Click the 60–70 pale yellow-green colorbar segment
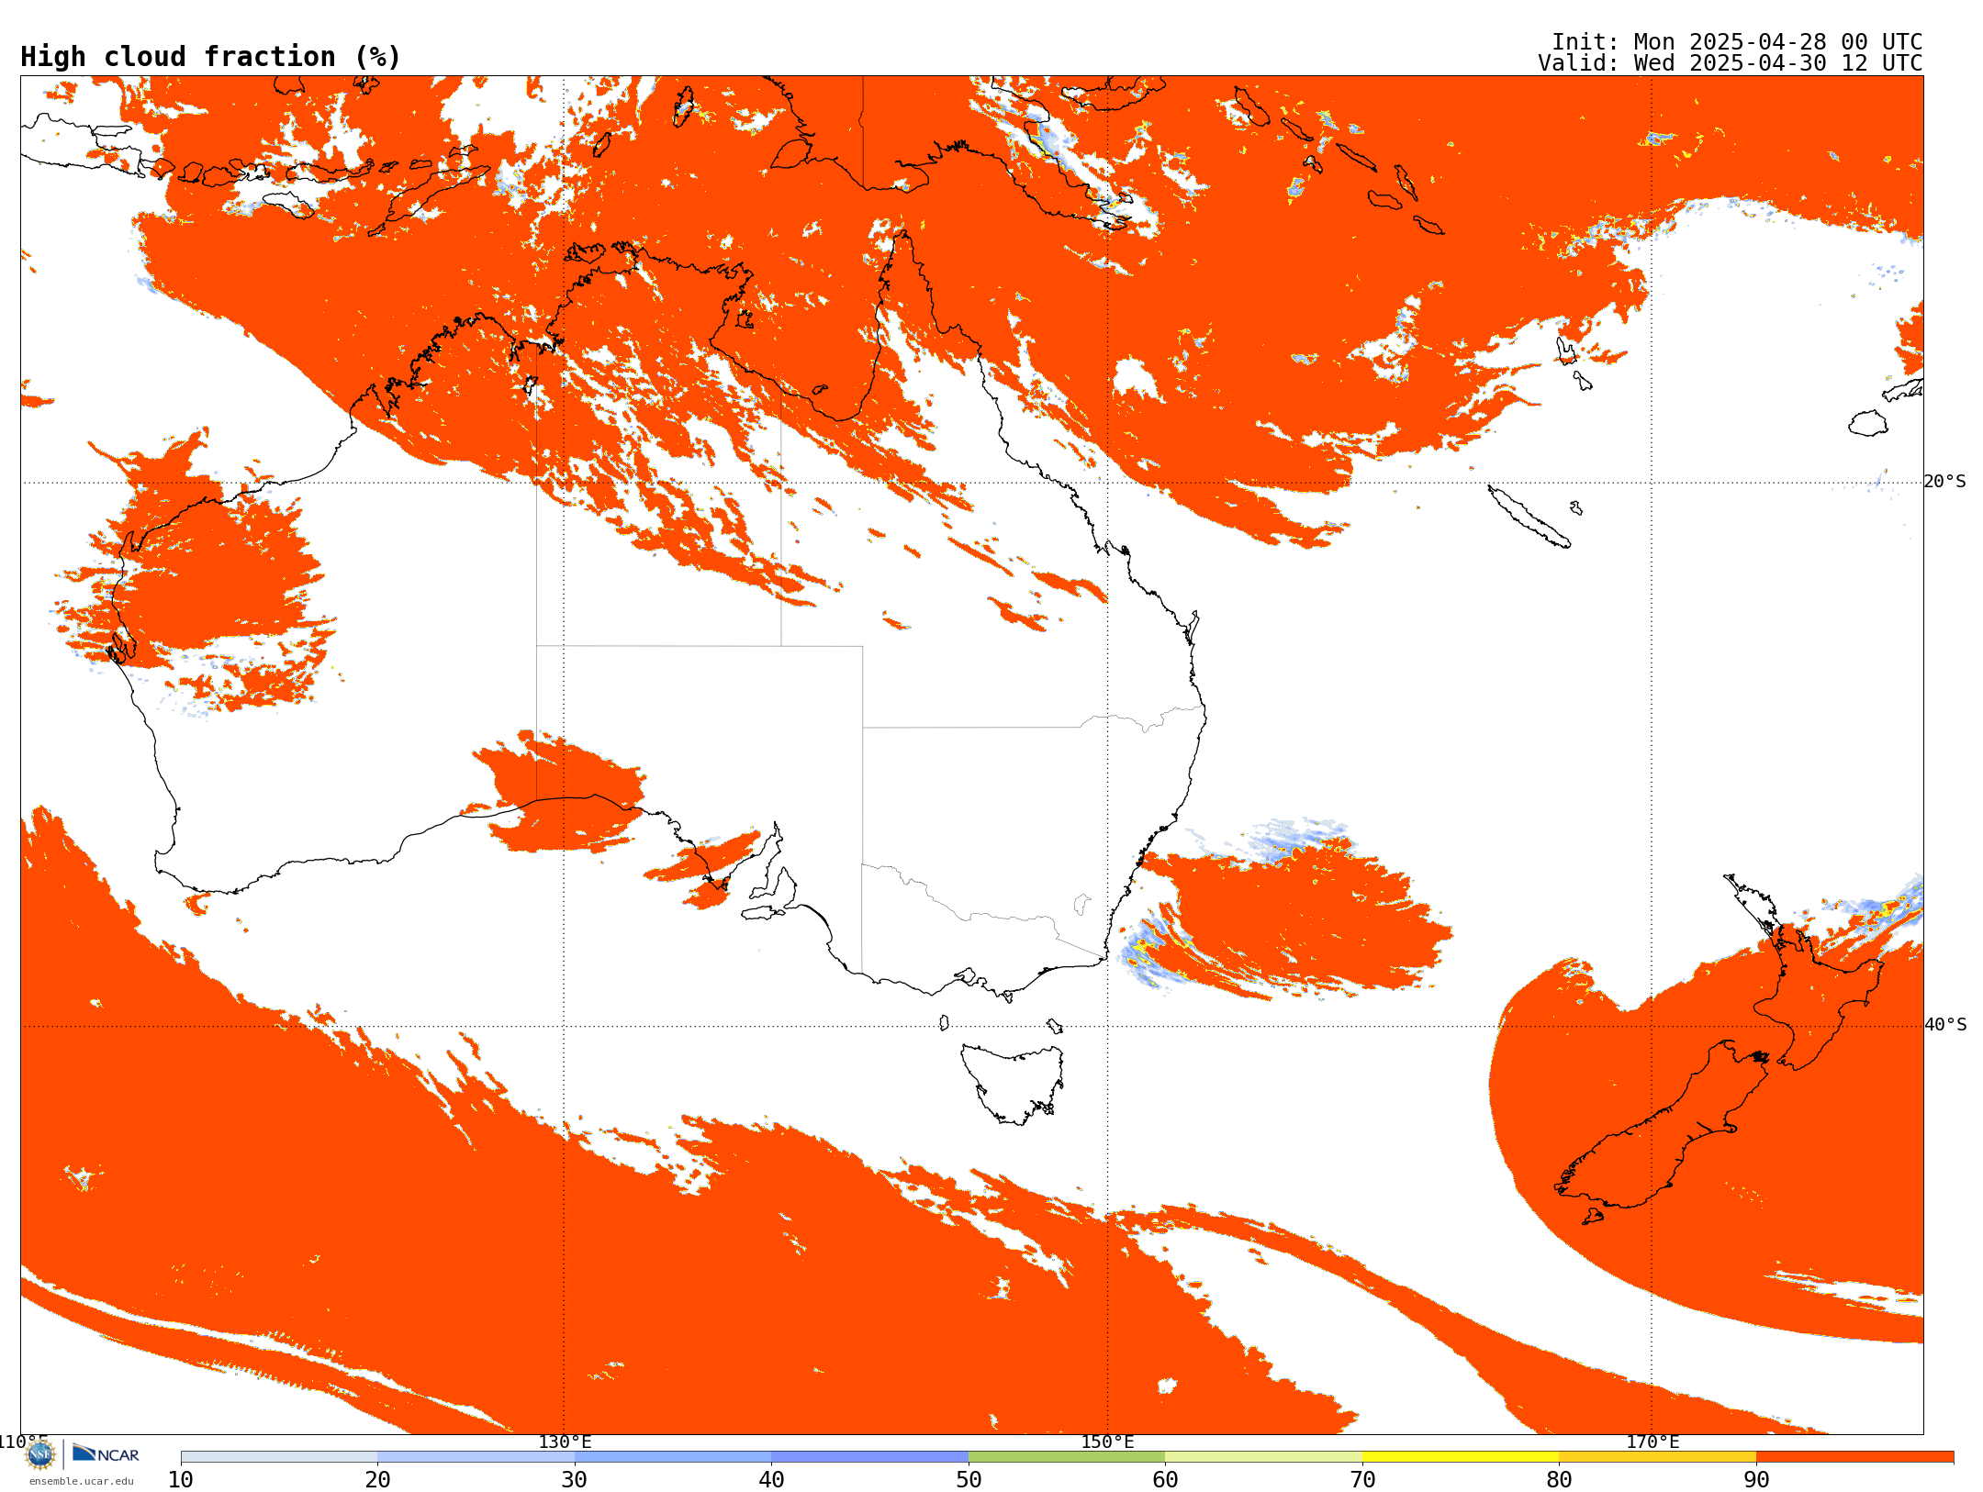Viewport: 1983px width, 1492px height. point(1263,1457)
